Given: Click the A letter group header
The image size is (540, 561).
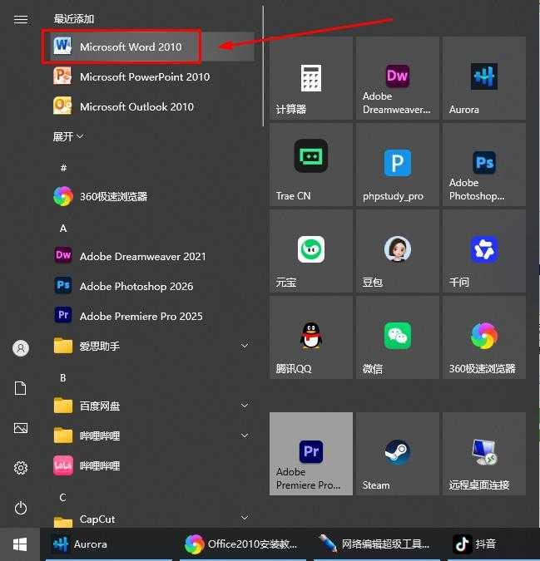Looking at the screenshot, I should tap(63, 228).
